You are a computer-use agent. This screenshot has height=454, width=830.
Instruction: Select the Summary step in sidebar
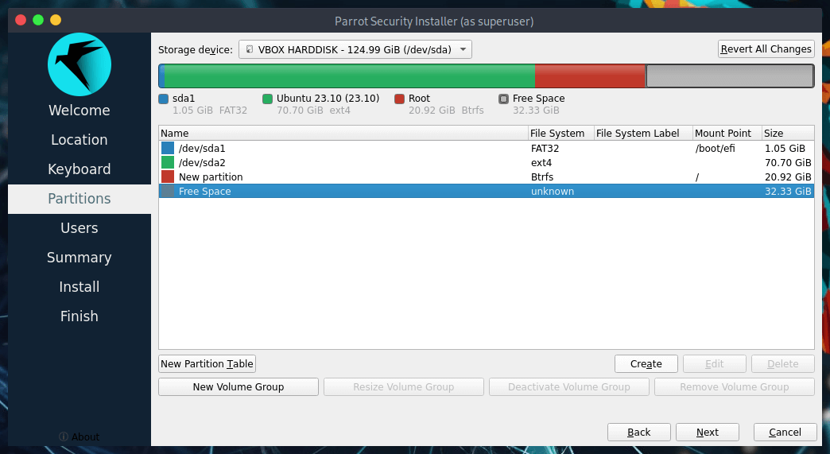[79, 258]
